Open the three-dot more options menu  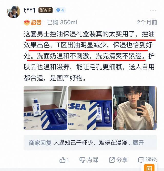click(153, 10)
